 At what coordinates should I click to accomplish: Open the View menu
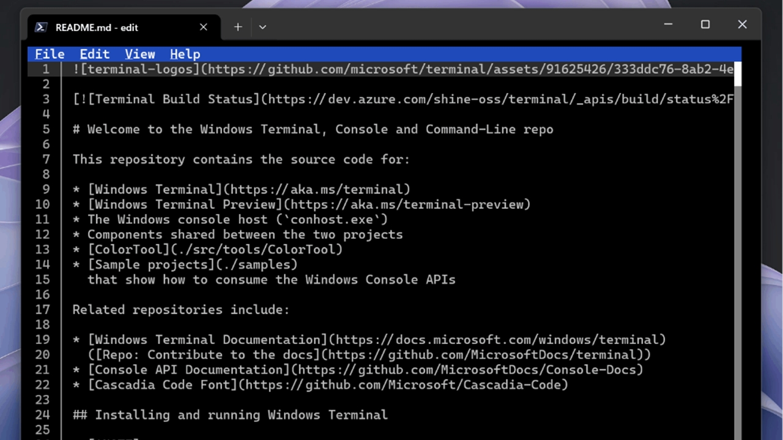[139, 54]
